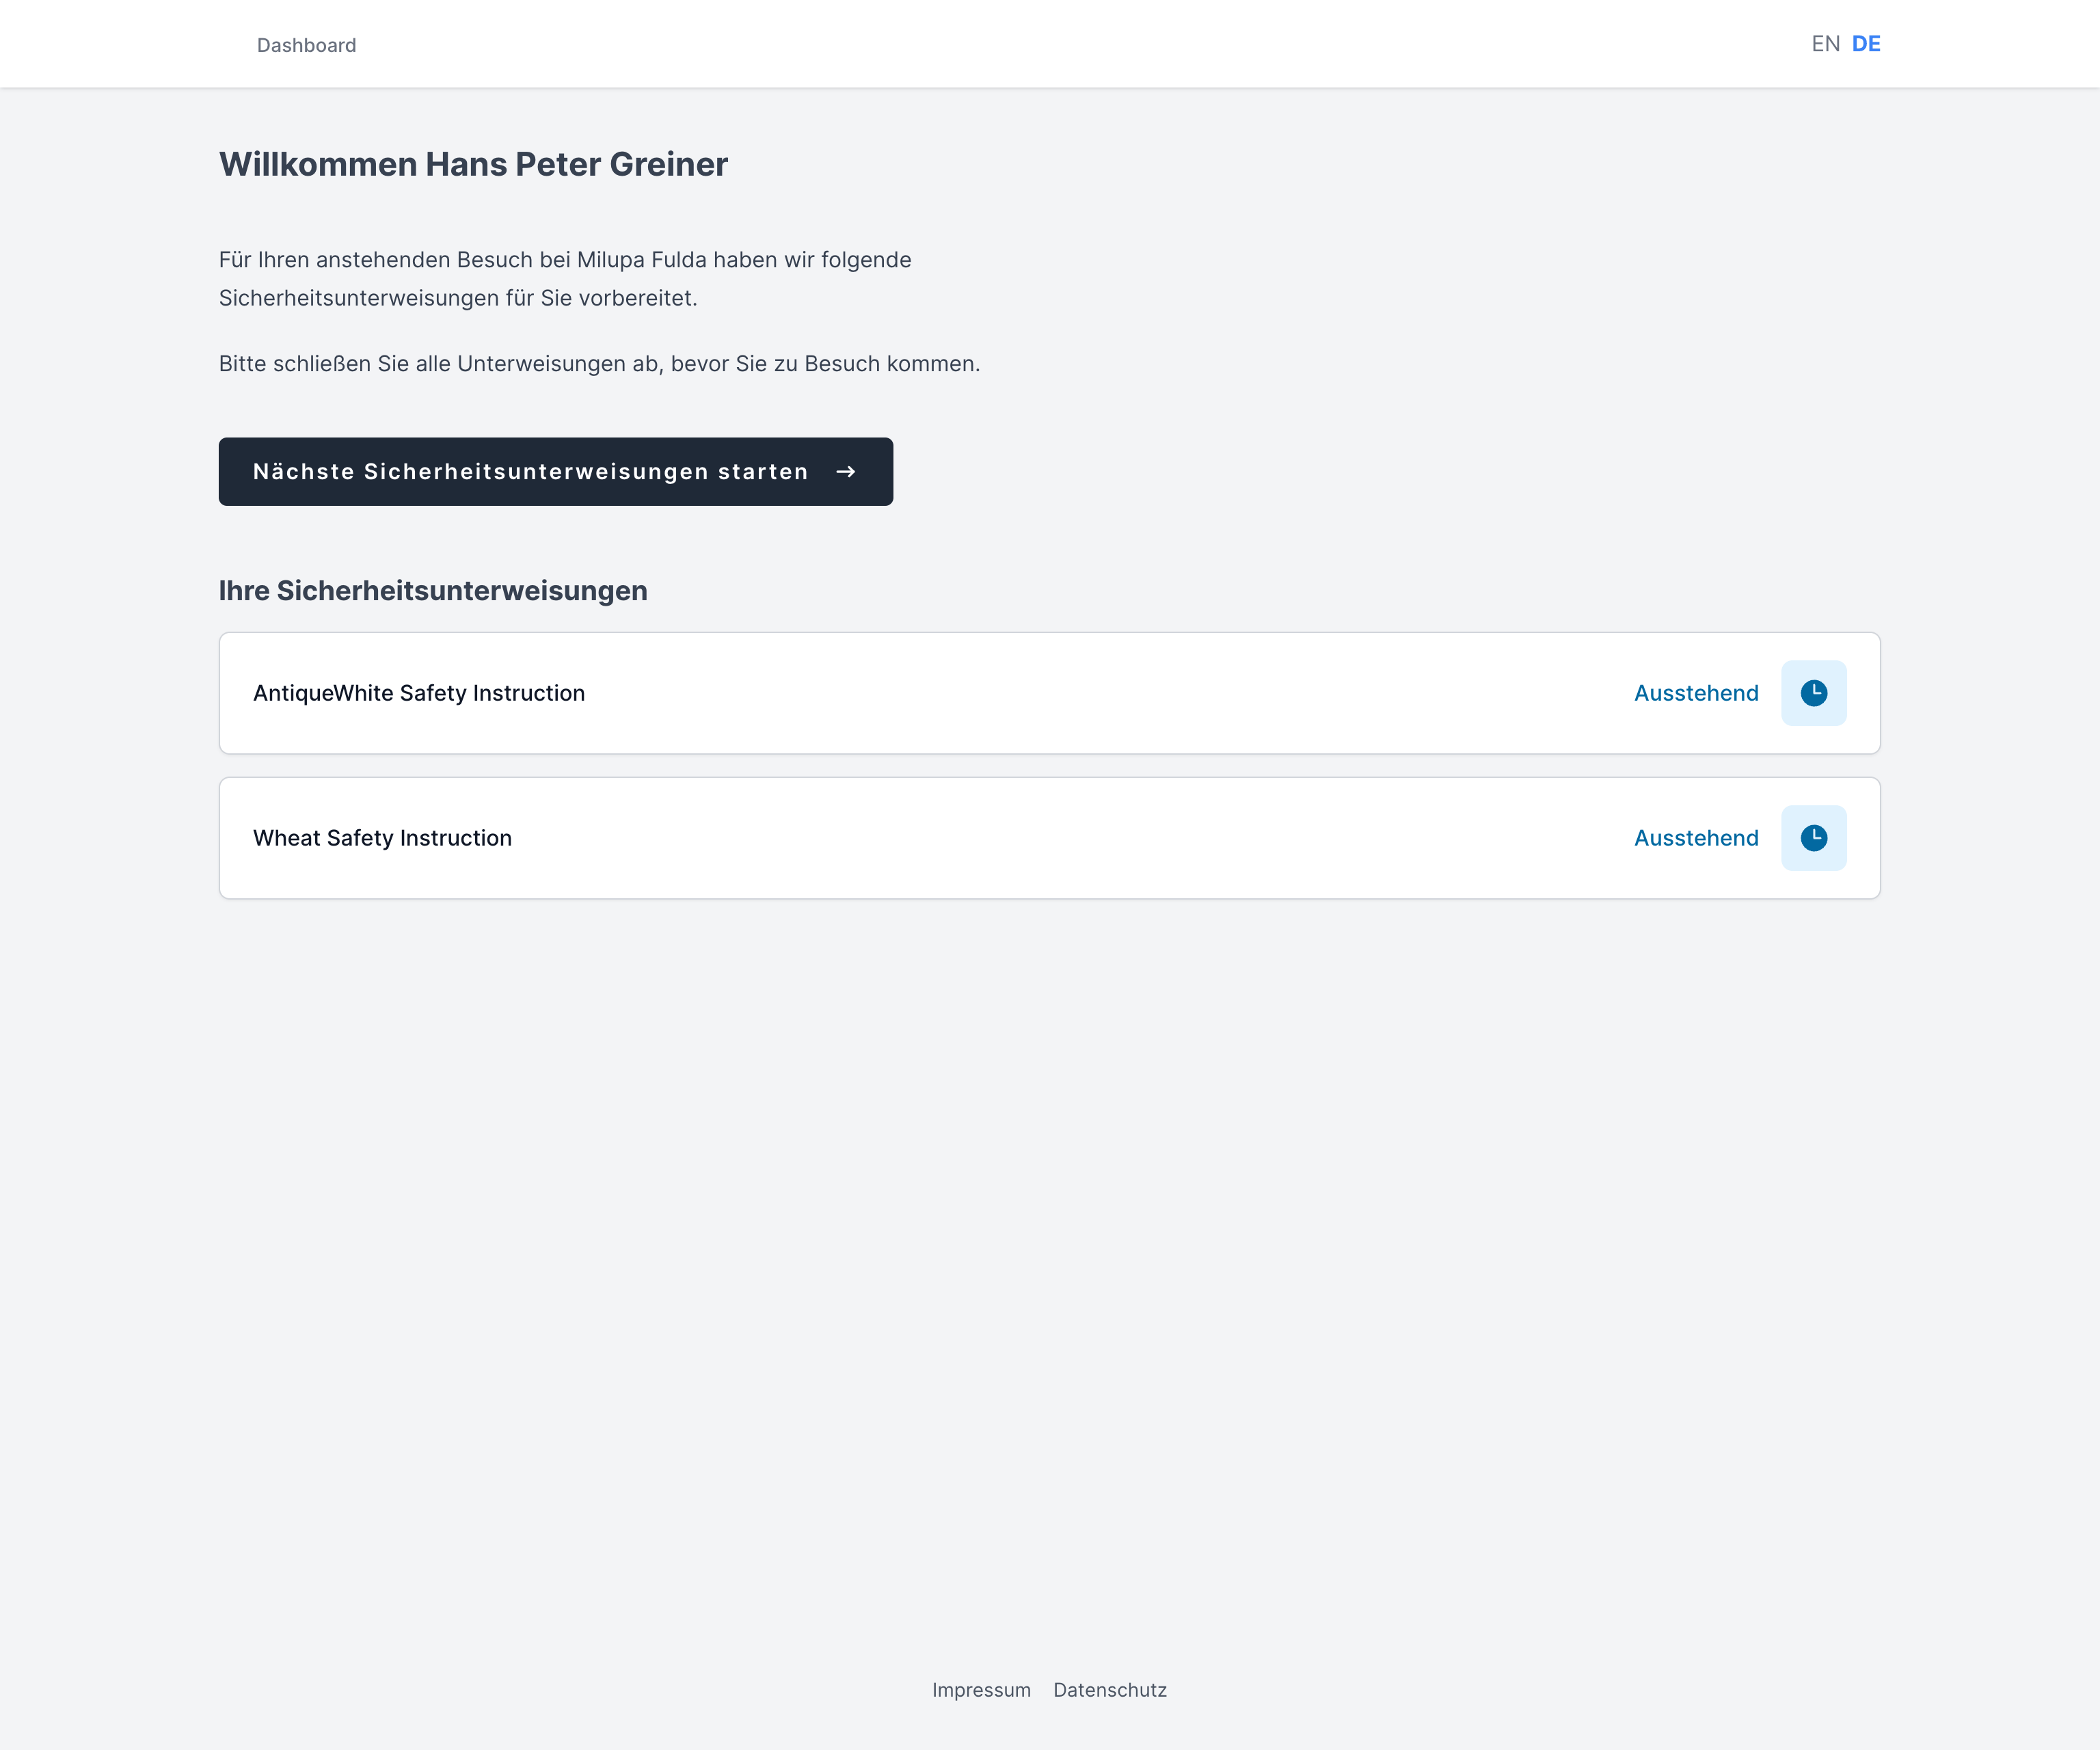2100x1750 pixels.
Task: Click the Nächste Sicherheitsunterweisungen starten label text
Action: pos(530,472)
